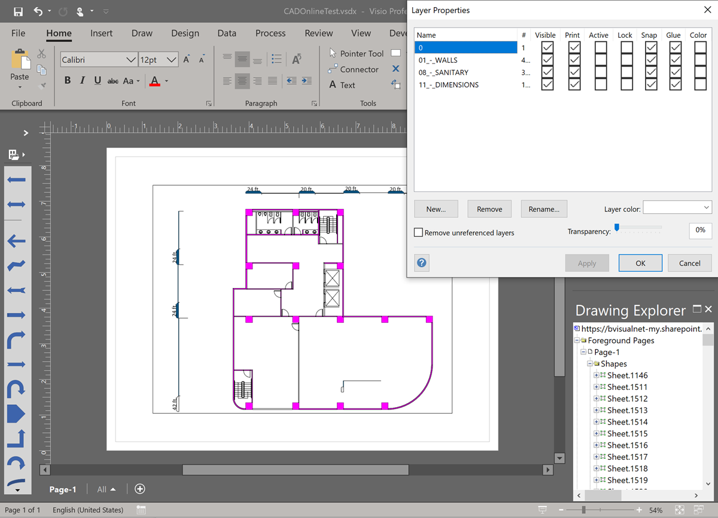Add a new page with plus icon
The height and width of the screenshot is (518, 718).
[x=140, y=489]
